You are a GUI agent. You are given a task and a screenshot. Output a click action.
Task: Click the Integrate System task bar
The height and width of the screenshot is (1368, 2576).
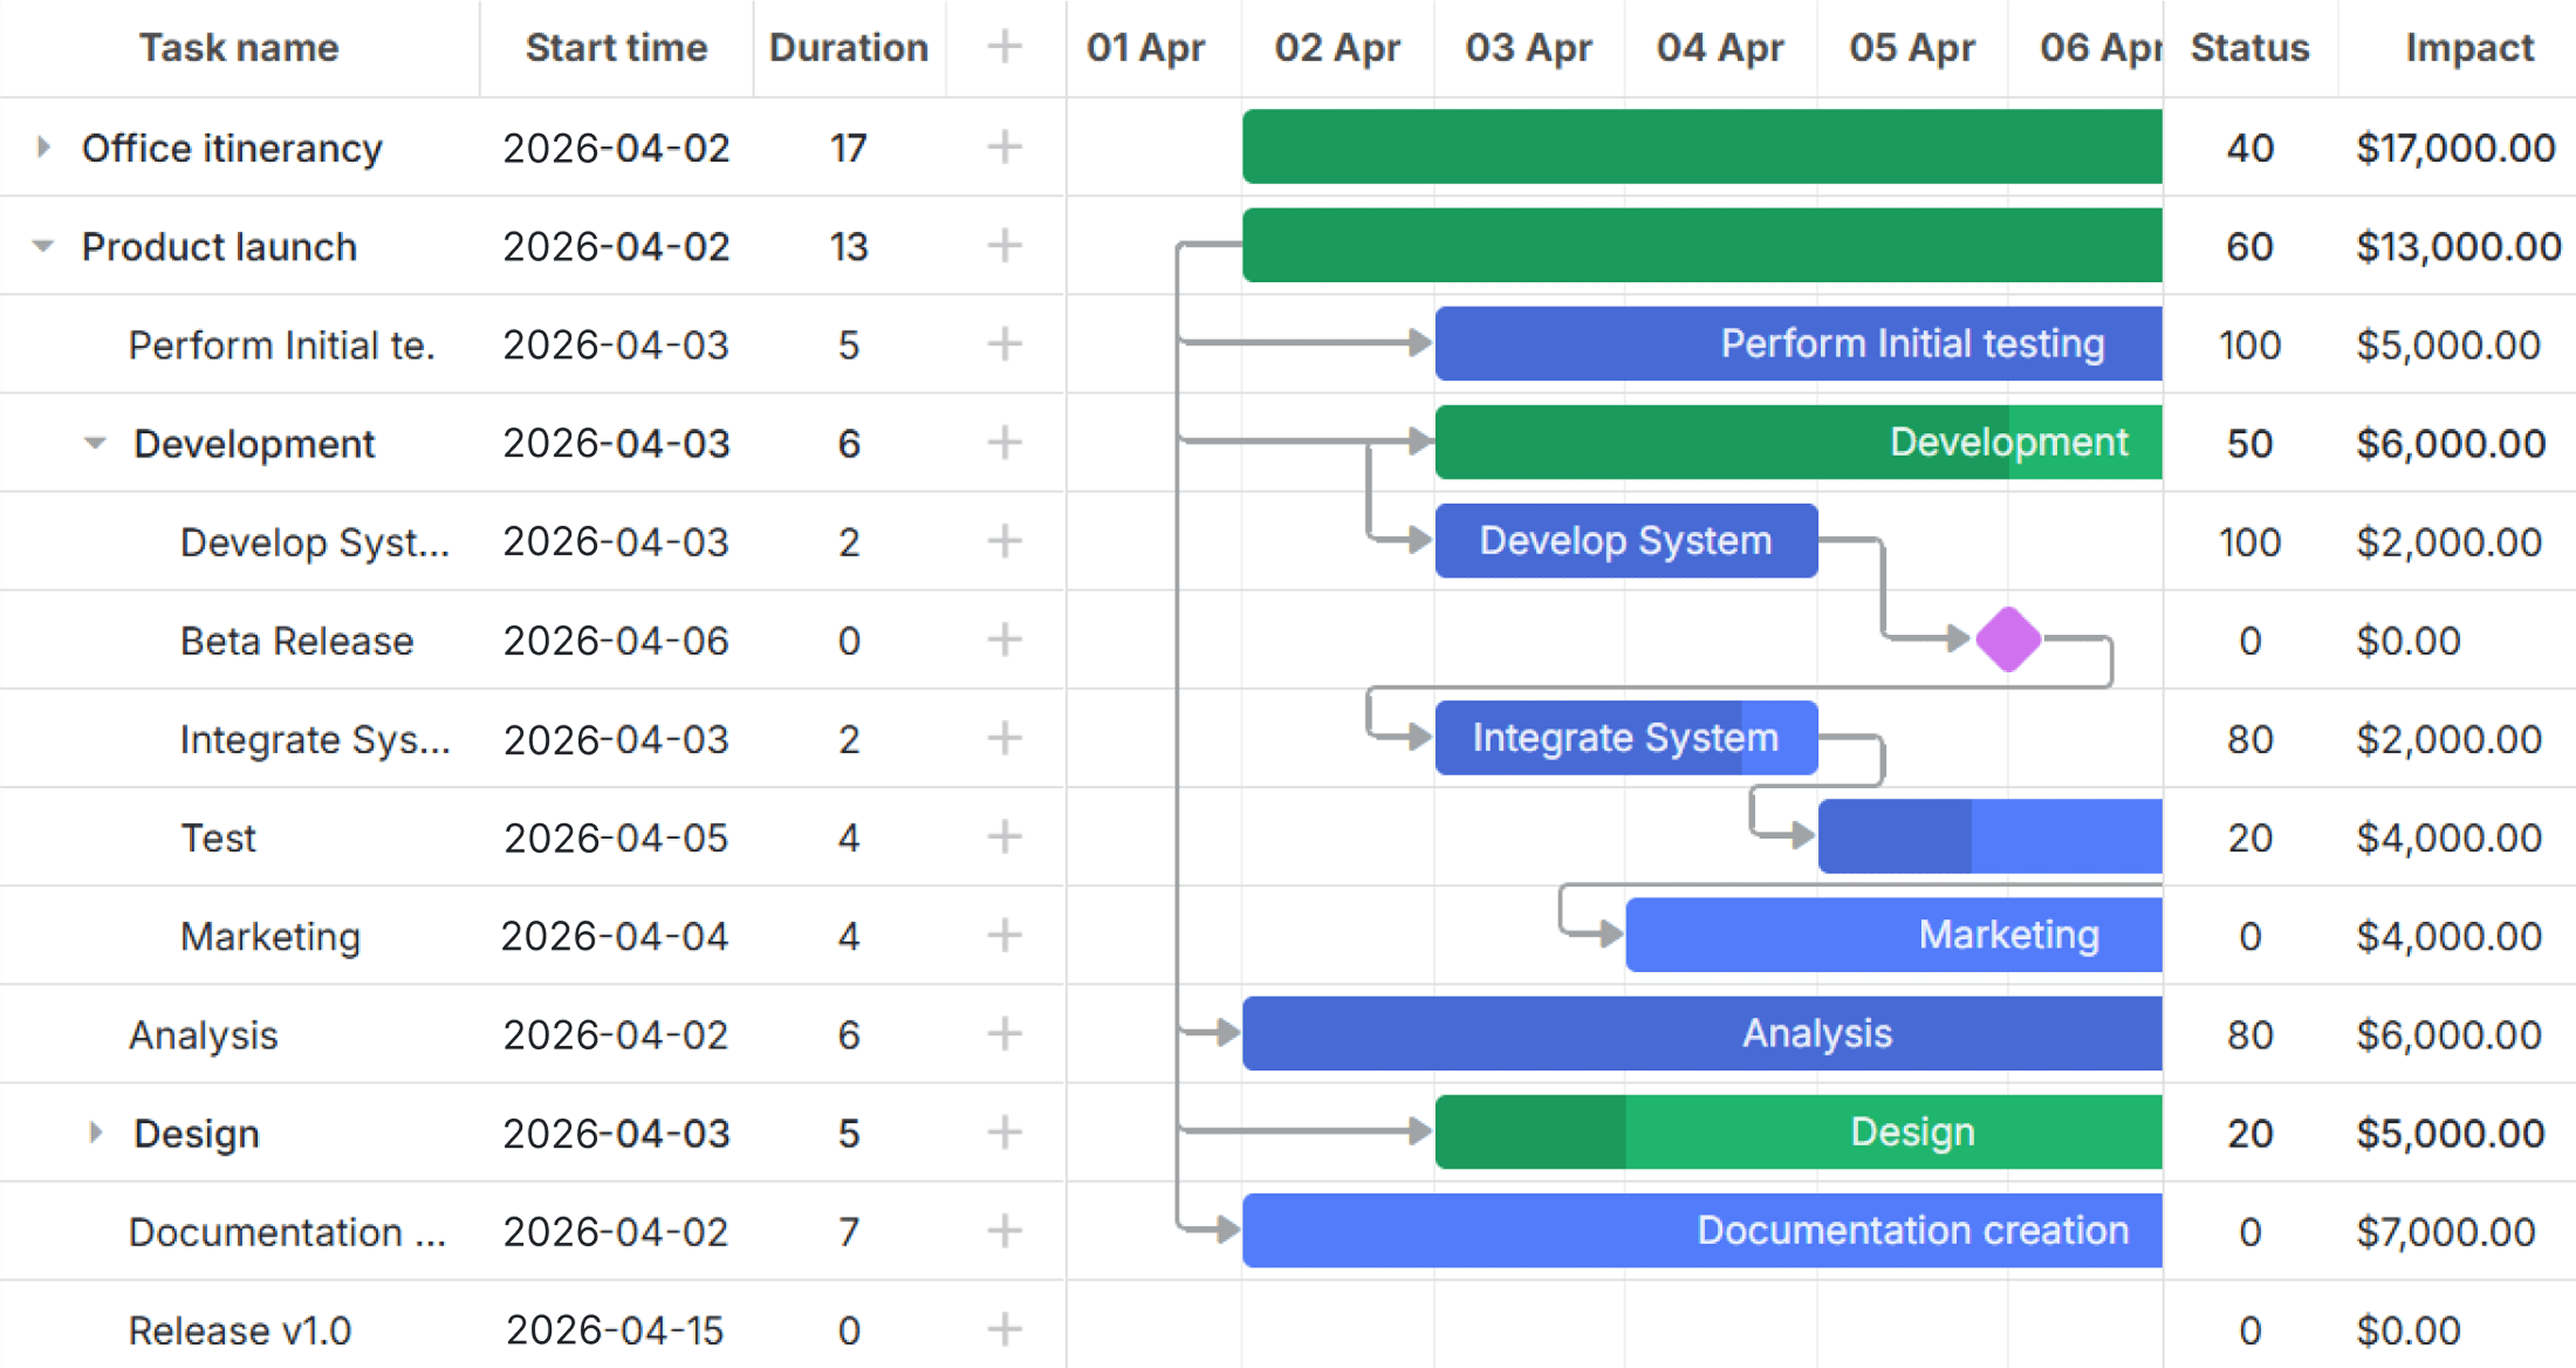point(1626,738)
